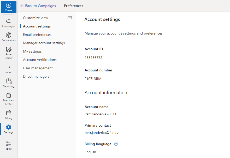Open the Import section

point(9,69)
